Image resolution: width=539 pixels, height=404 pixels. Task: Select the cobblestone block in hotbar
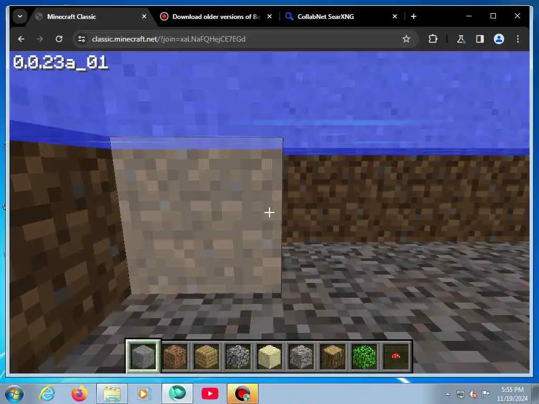point(238,356)
